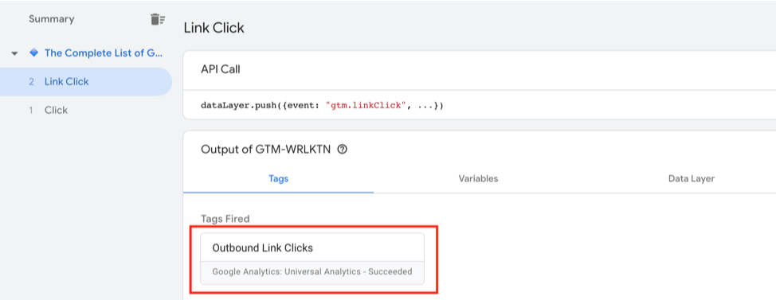Clear the event list with the trash icon
The image size is (776, 300).
tap(158, 19)
